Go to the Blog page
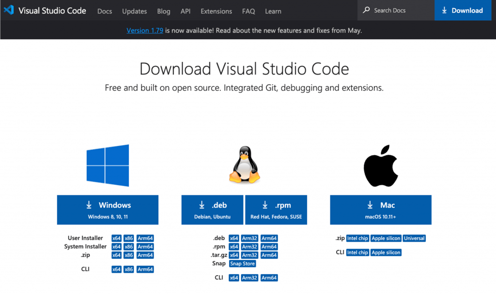Image resolution: width=496 pixels, height=294 pixels. [x=164, y=11]
